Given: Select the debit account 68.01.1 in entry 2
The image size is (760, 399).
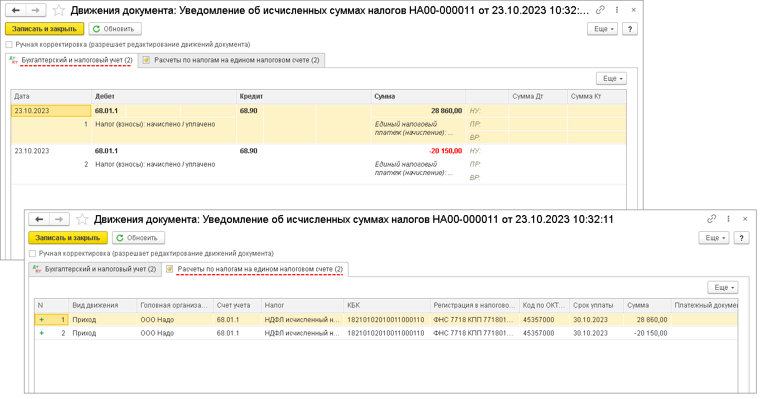Looking at the screenshot, I should [107, 151].
